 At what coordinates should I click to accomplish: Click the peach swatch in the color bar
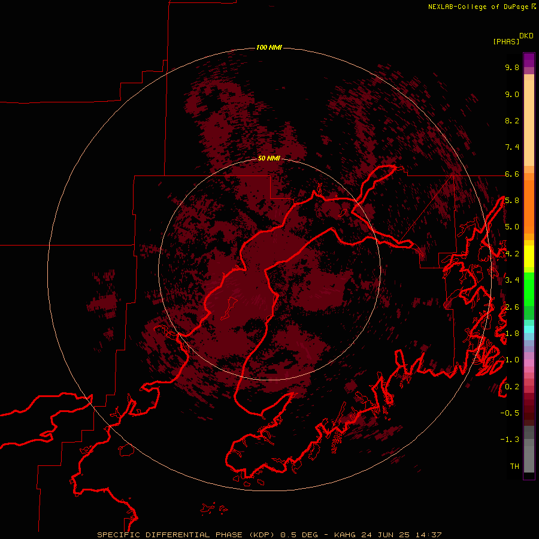pos(529,124)
